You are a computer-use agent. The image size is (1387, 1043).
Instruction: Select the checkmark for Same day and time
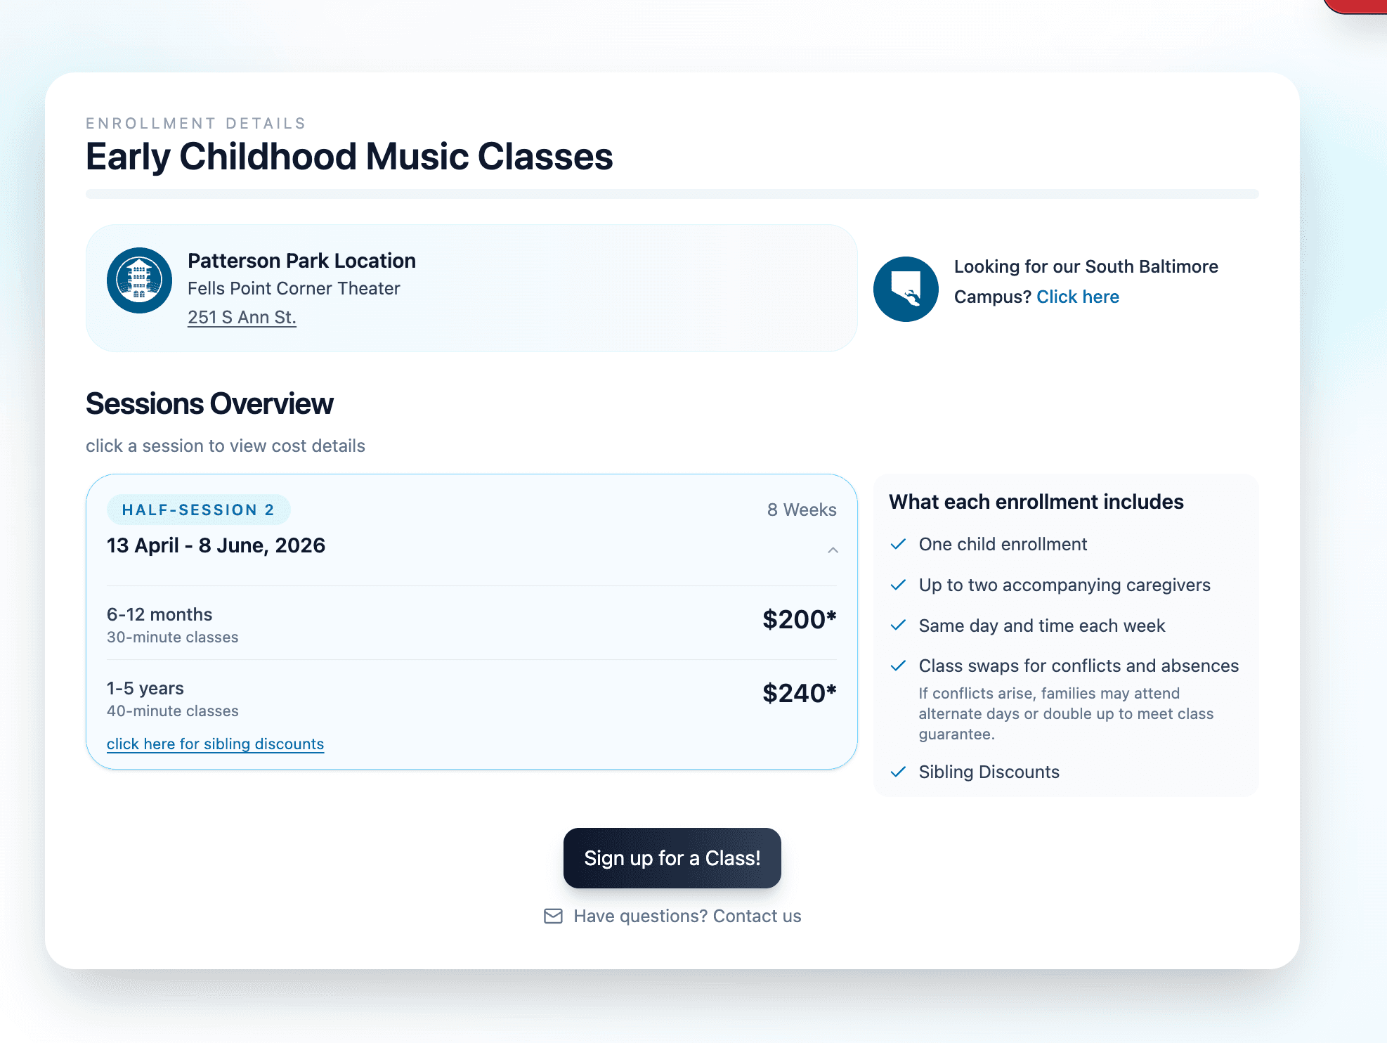tap(899, 625)
